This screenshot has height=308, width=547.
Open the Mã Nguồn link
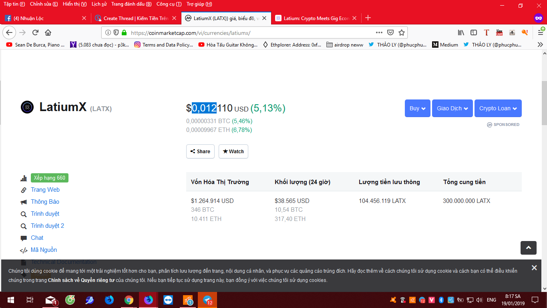pyautogui.click(x=44, y=250)
